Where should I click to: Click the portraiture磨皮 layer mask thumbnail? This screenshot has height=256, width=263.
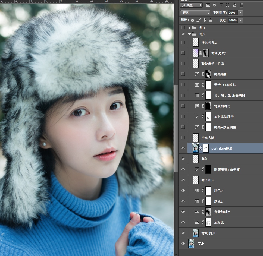click(x=206, y=148)
